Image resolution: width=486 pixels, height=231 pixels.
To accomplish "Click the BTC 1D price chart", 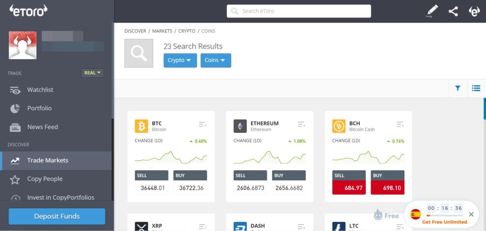I will (x=171, y=157).
